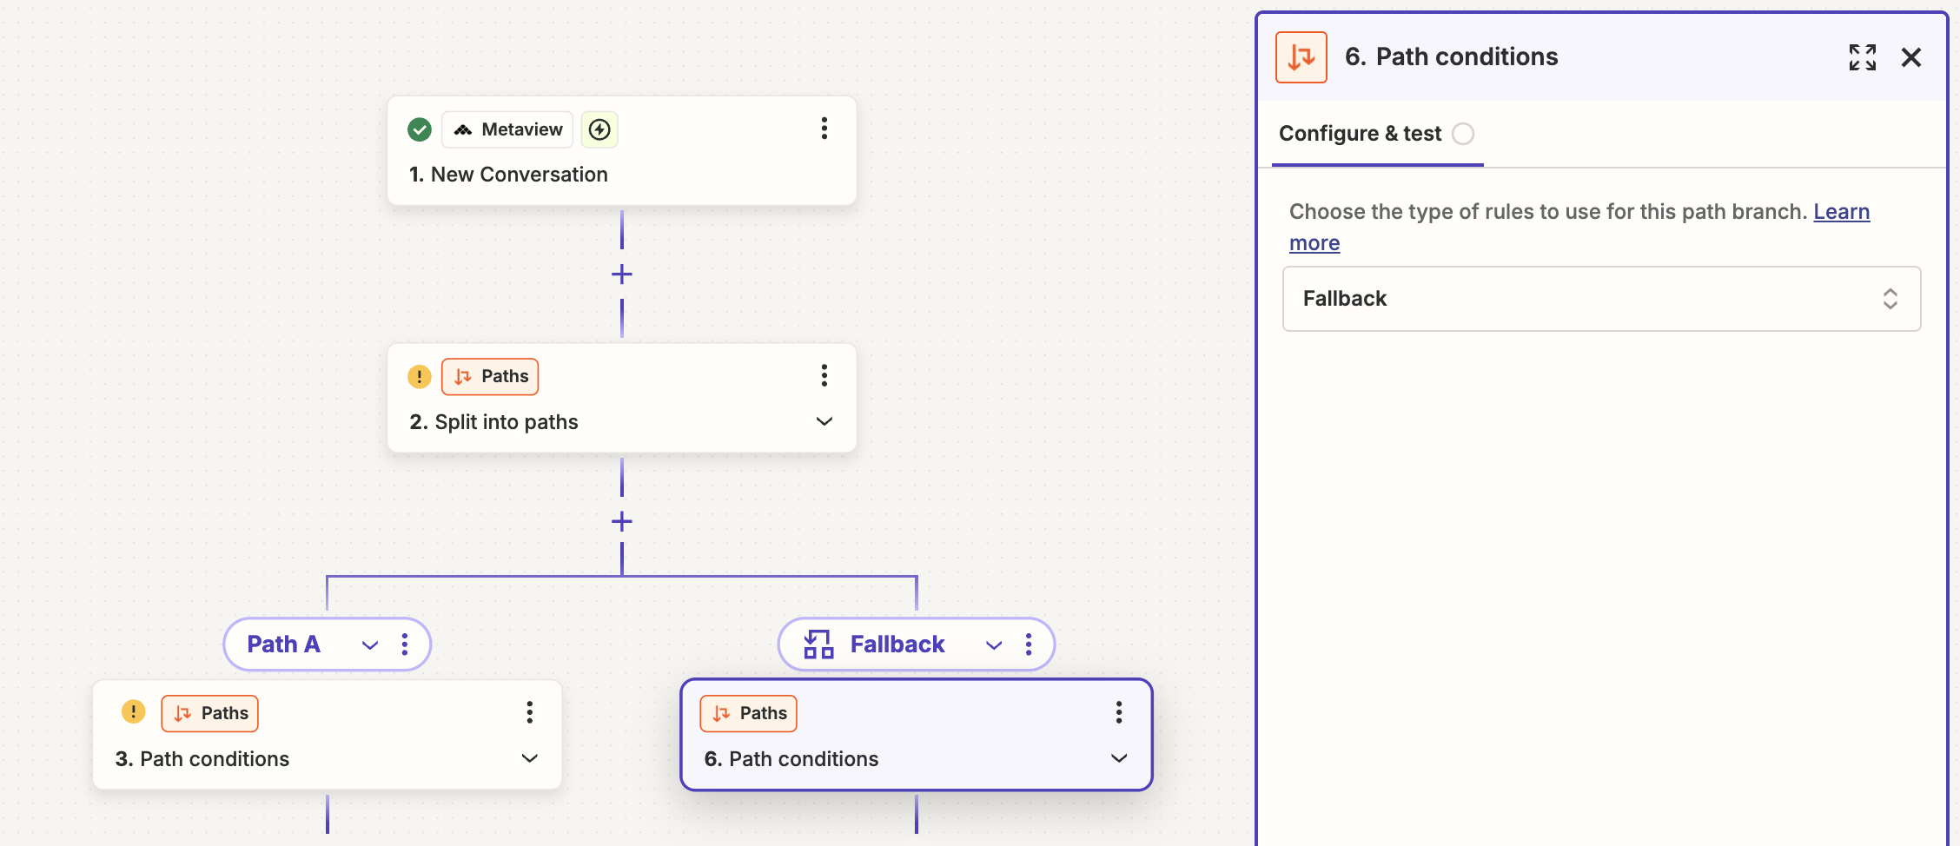Click the Metaview app badge
1960x846 pixels.
tap(508, 129)
